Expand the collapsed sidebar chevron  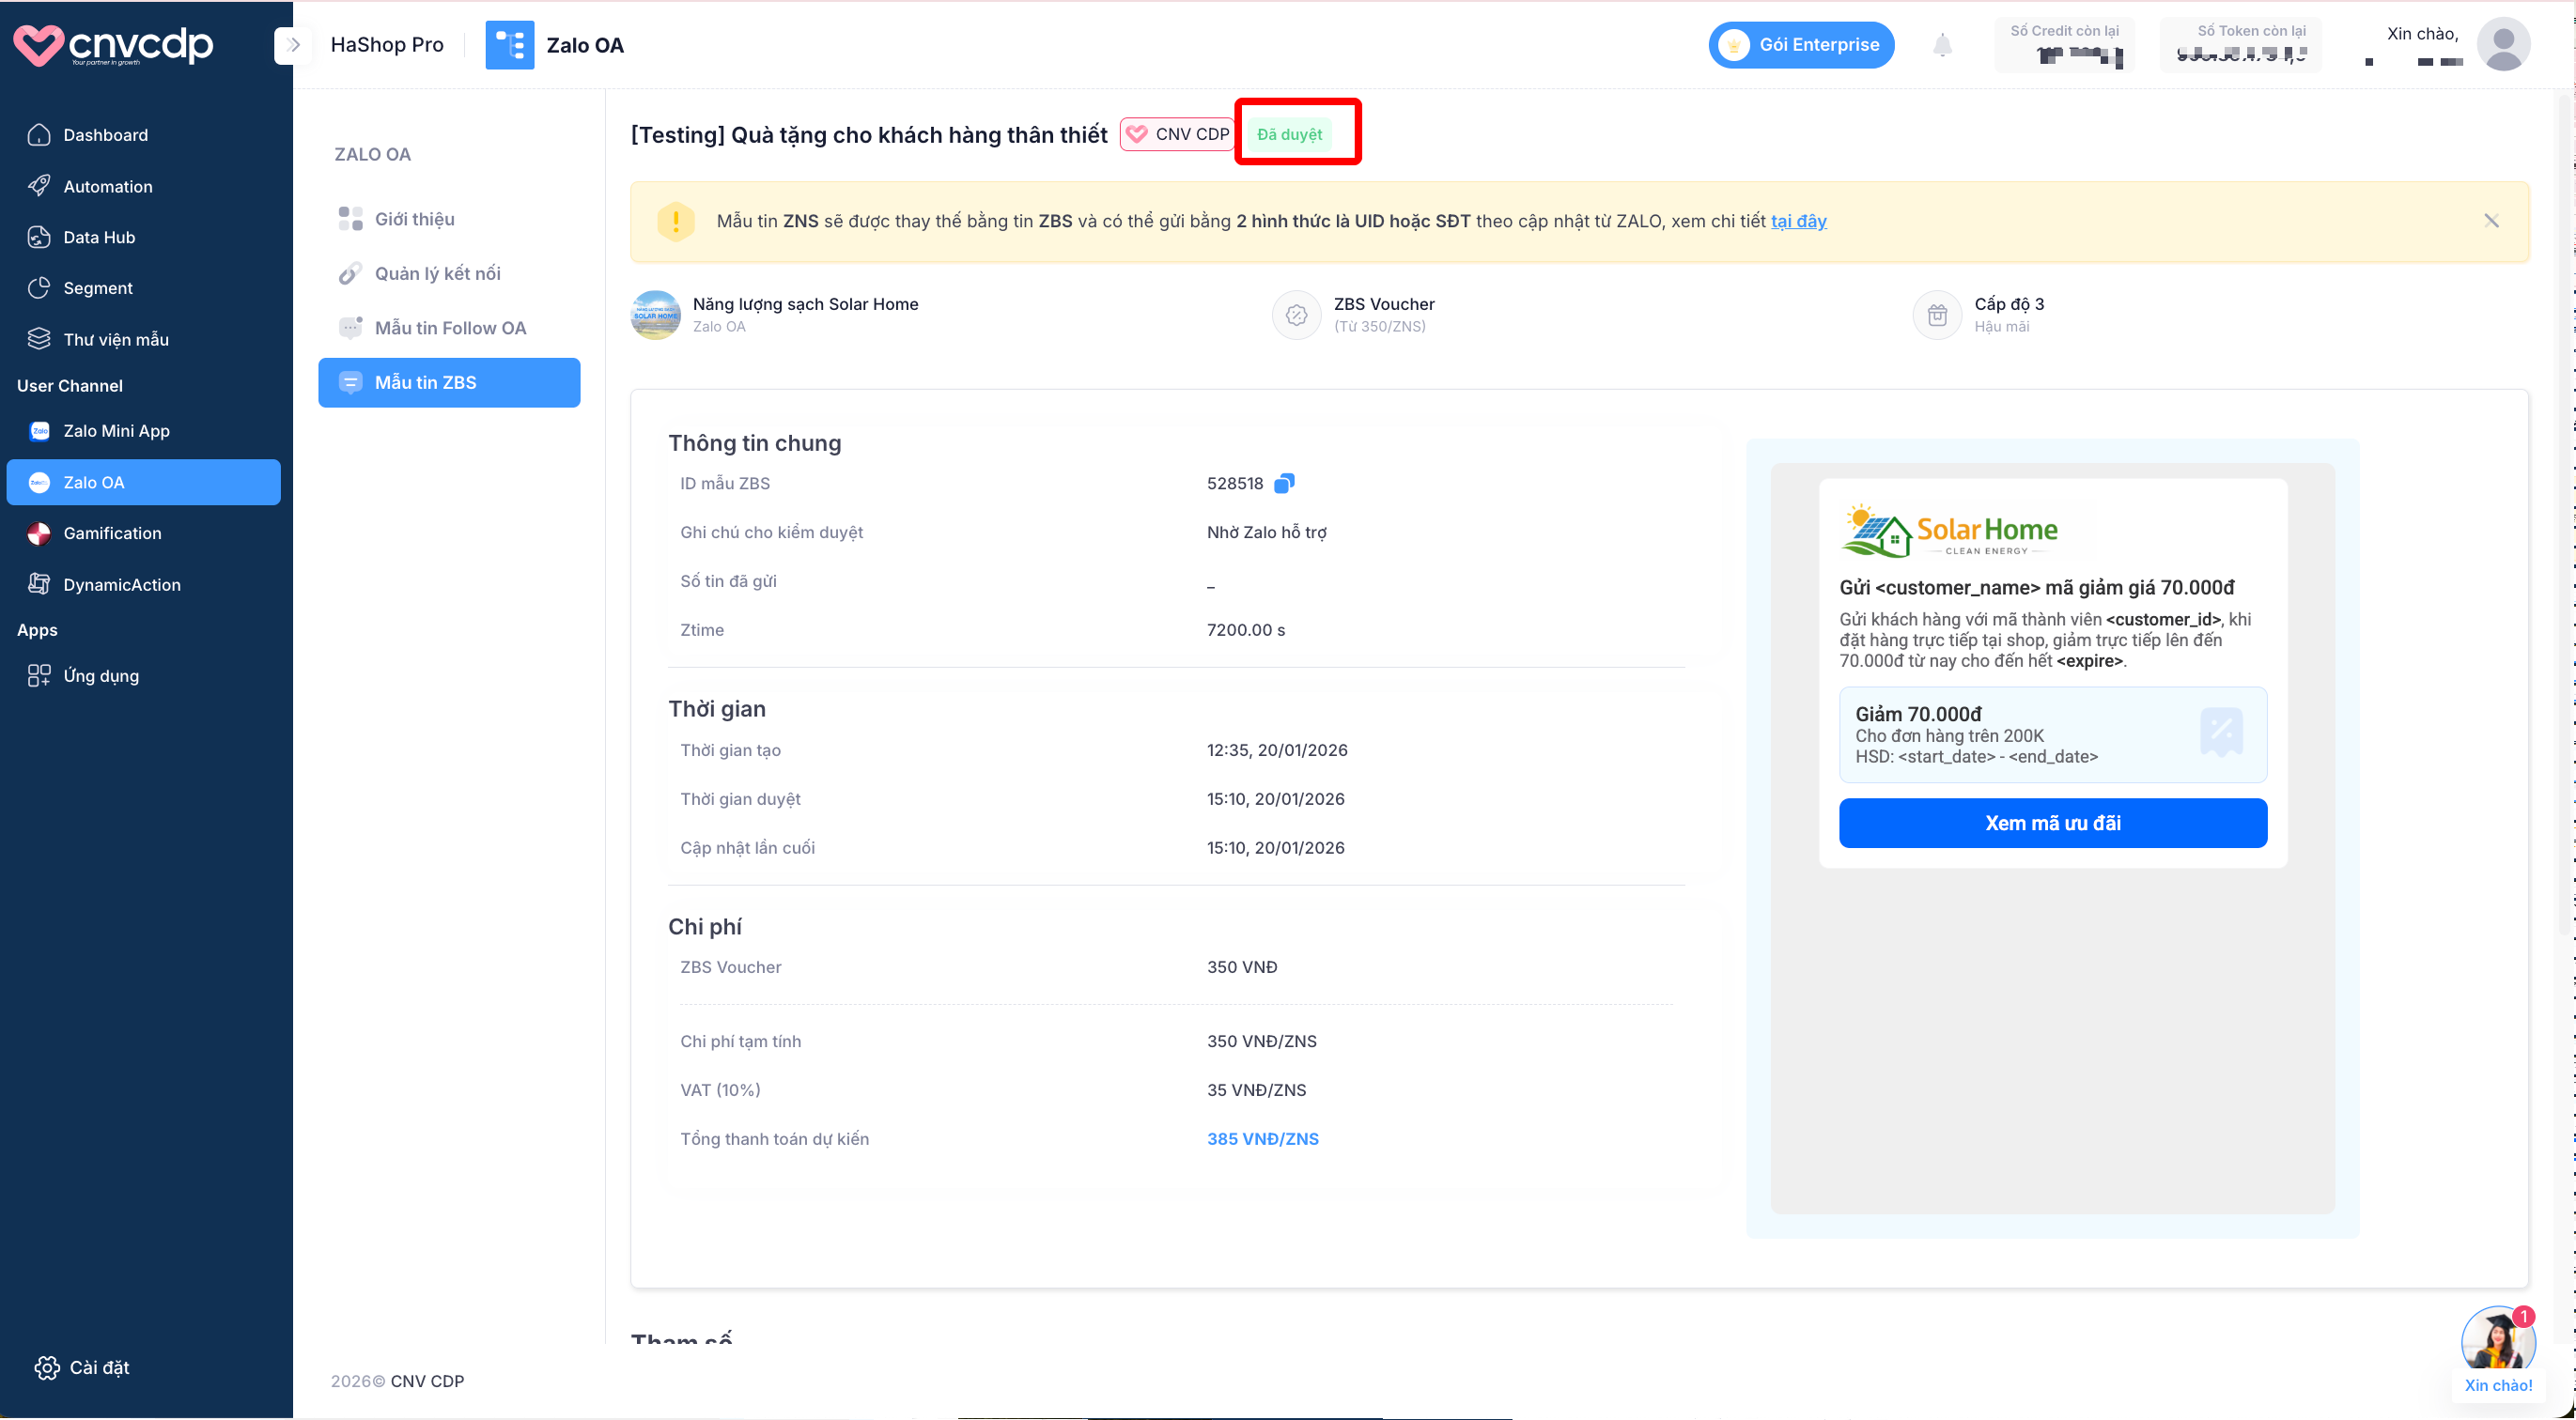293,45
